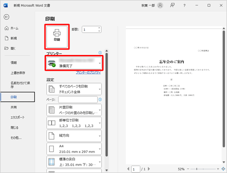The height and width of the screenshot is (173, 227).
Task: Open the printer selection dropdown
Action: (74, 63)
